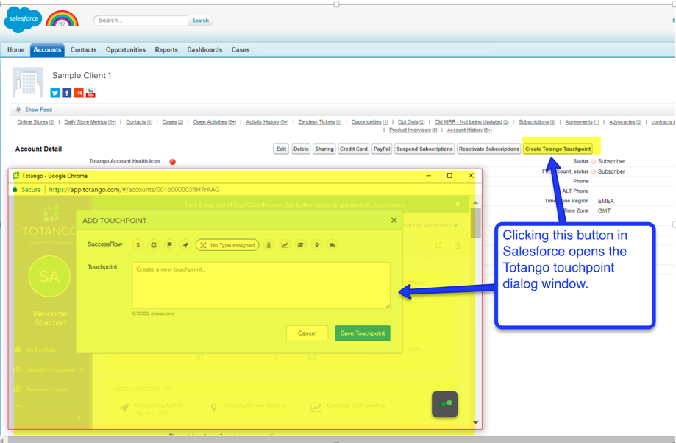Click the Edit button in Account Detail
The height and width of the screenshot is (443, 676).
point(281,149)
